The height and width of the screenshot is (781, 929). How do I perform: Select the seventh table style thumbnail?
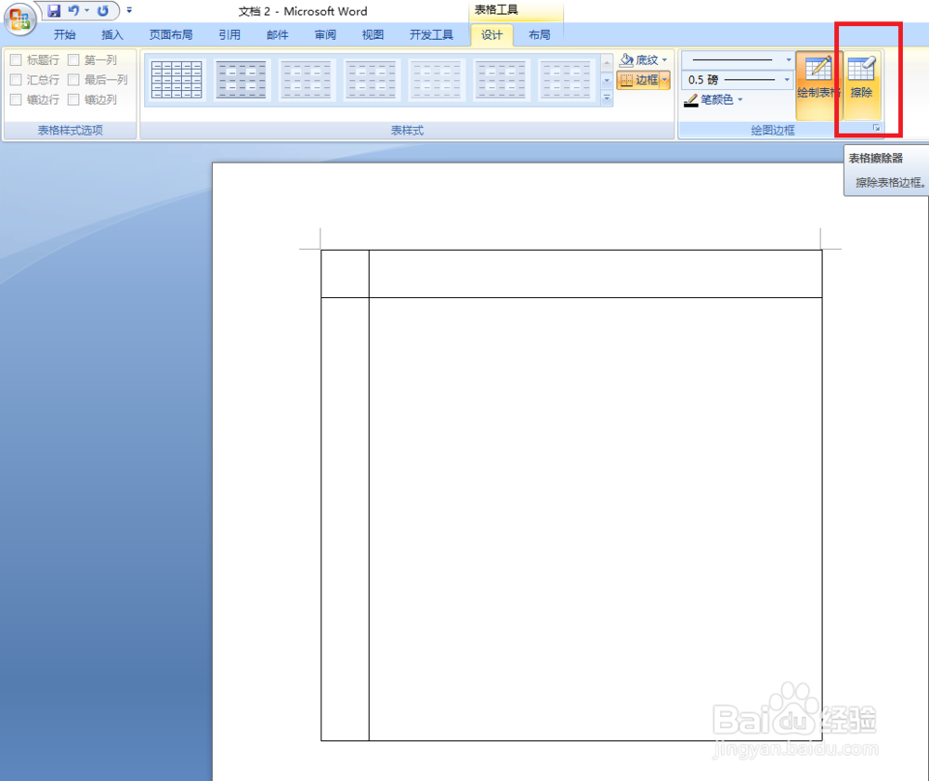click(x=567, y=79)
